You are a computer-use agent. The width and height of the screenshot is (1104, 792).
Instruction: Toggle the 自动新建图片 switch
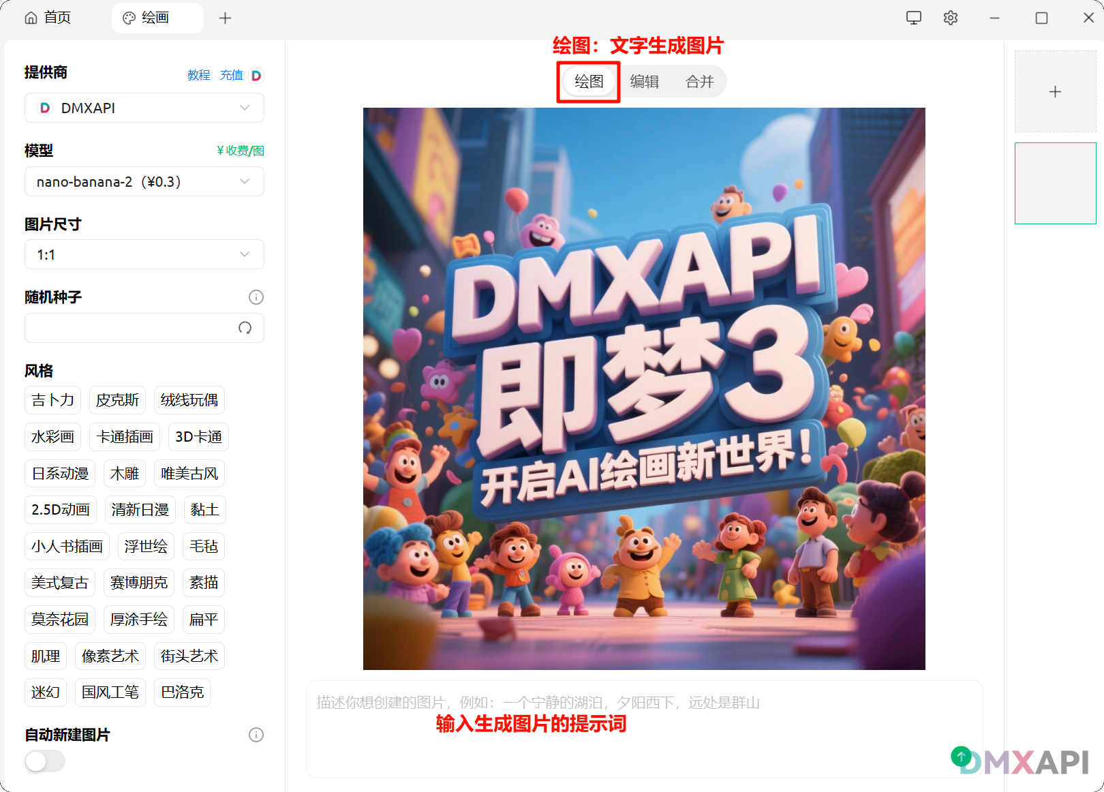click(45, 761)
